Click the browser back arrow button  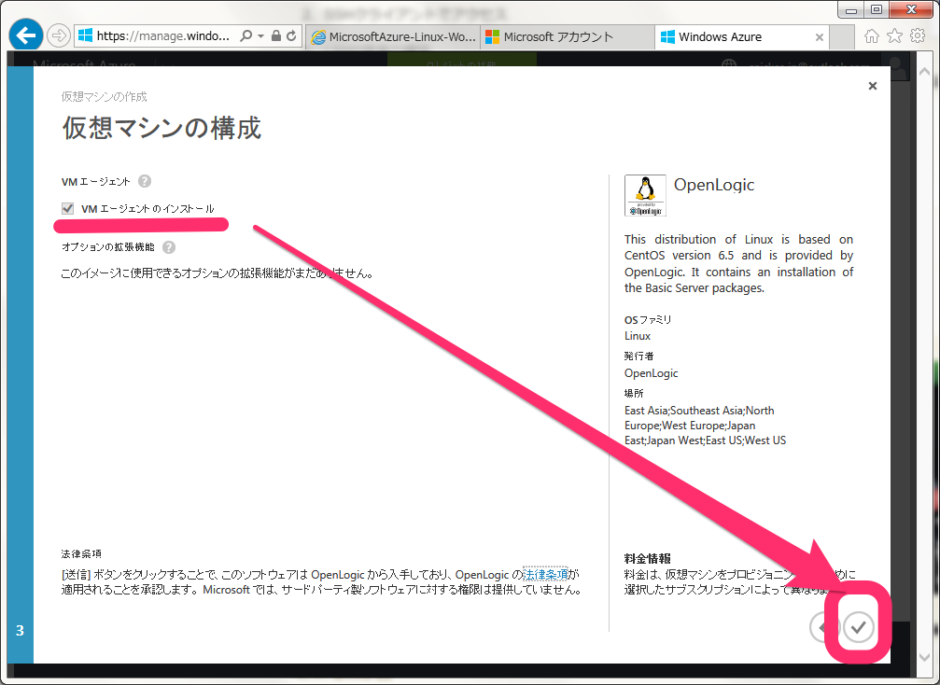pos(26,35)
